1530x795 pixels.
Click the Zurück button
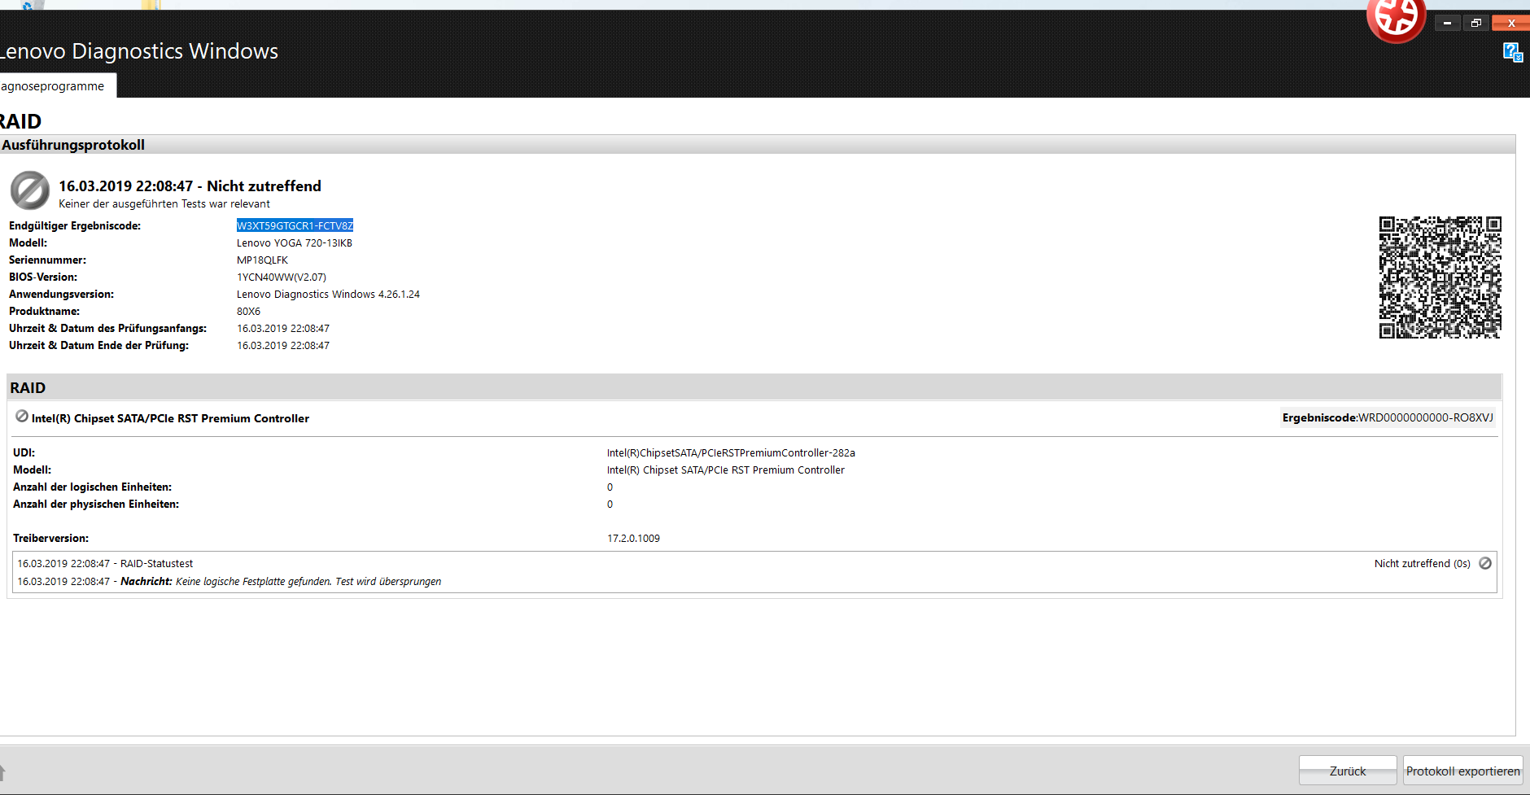(x=1348, y=771)
